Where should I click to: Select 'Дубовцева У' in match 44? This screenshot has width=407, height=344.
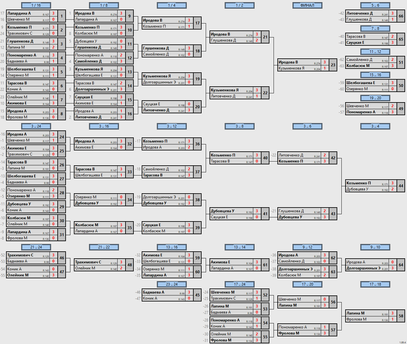pyautogui.click(x=357, y=189)
